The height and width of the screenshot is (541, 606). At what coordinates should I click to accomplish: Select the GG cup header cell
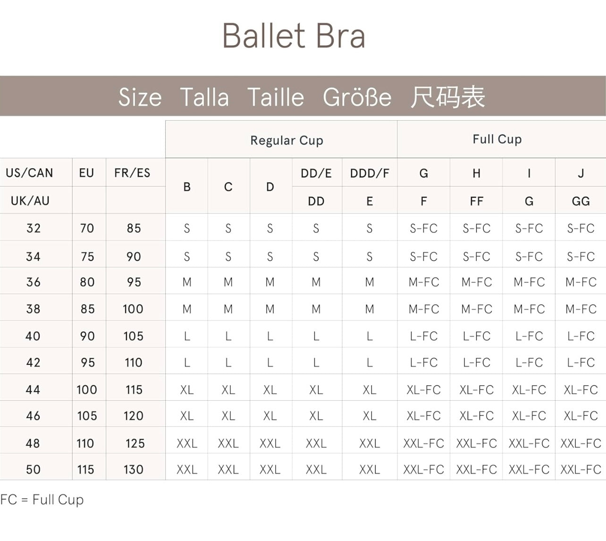point(581,201)
